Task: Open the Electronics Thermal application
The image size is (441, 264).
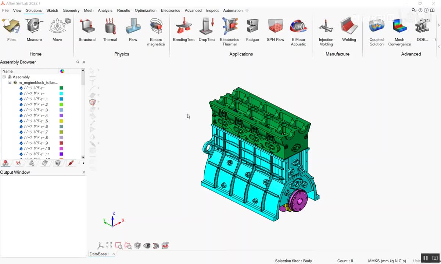Action: click(x=230, y=32)
